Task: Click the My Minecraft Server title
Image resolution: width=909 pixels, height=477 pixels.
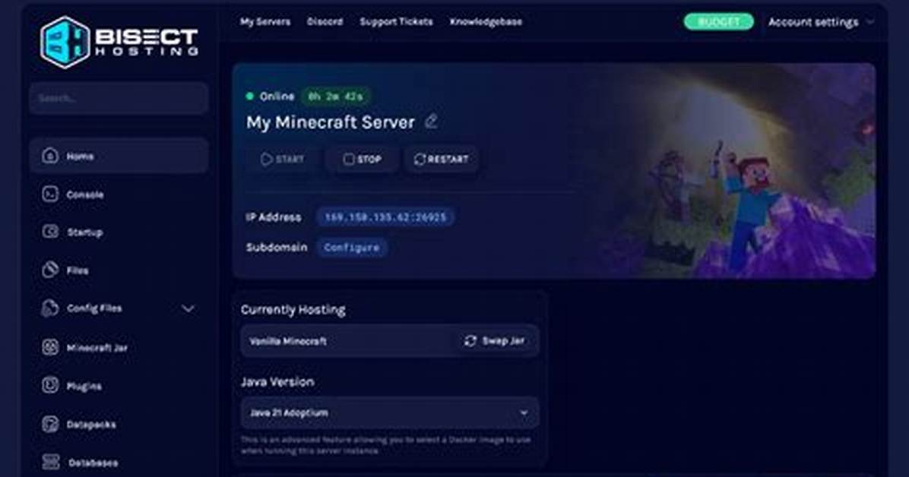Action: pyautogui.click(x=331, y=122)
